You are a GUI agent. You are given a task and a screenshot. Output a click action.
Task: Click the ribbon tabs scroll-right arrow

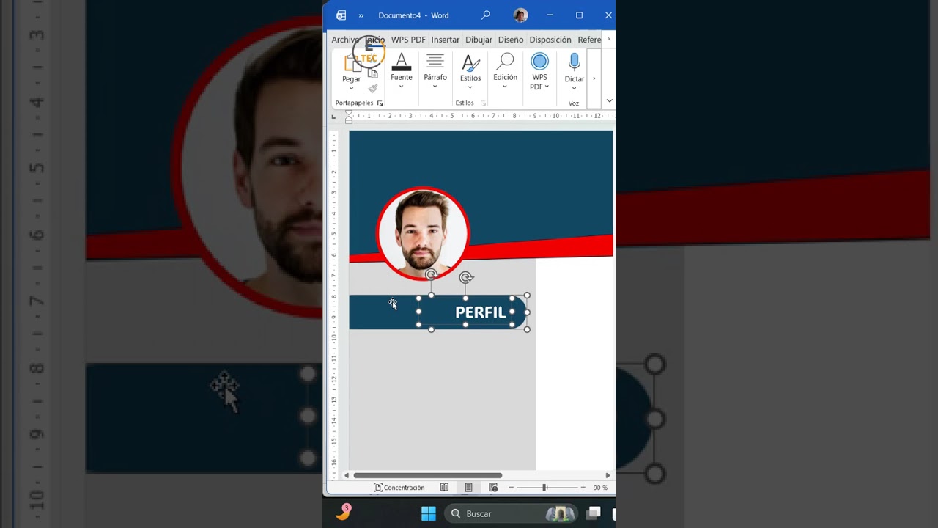tap(608, 40)
